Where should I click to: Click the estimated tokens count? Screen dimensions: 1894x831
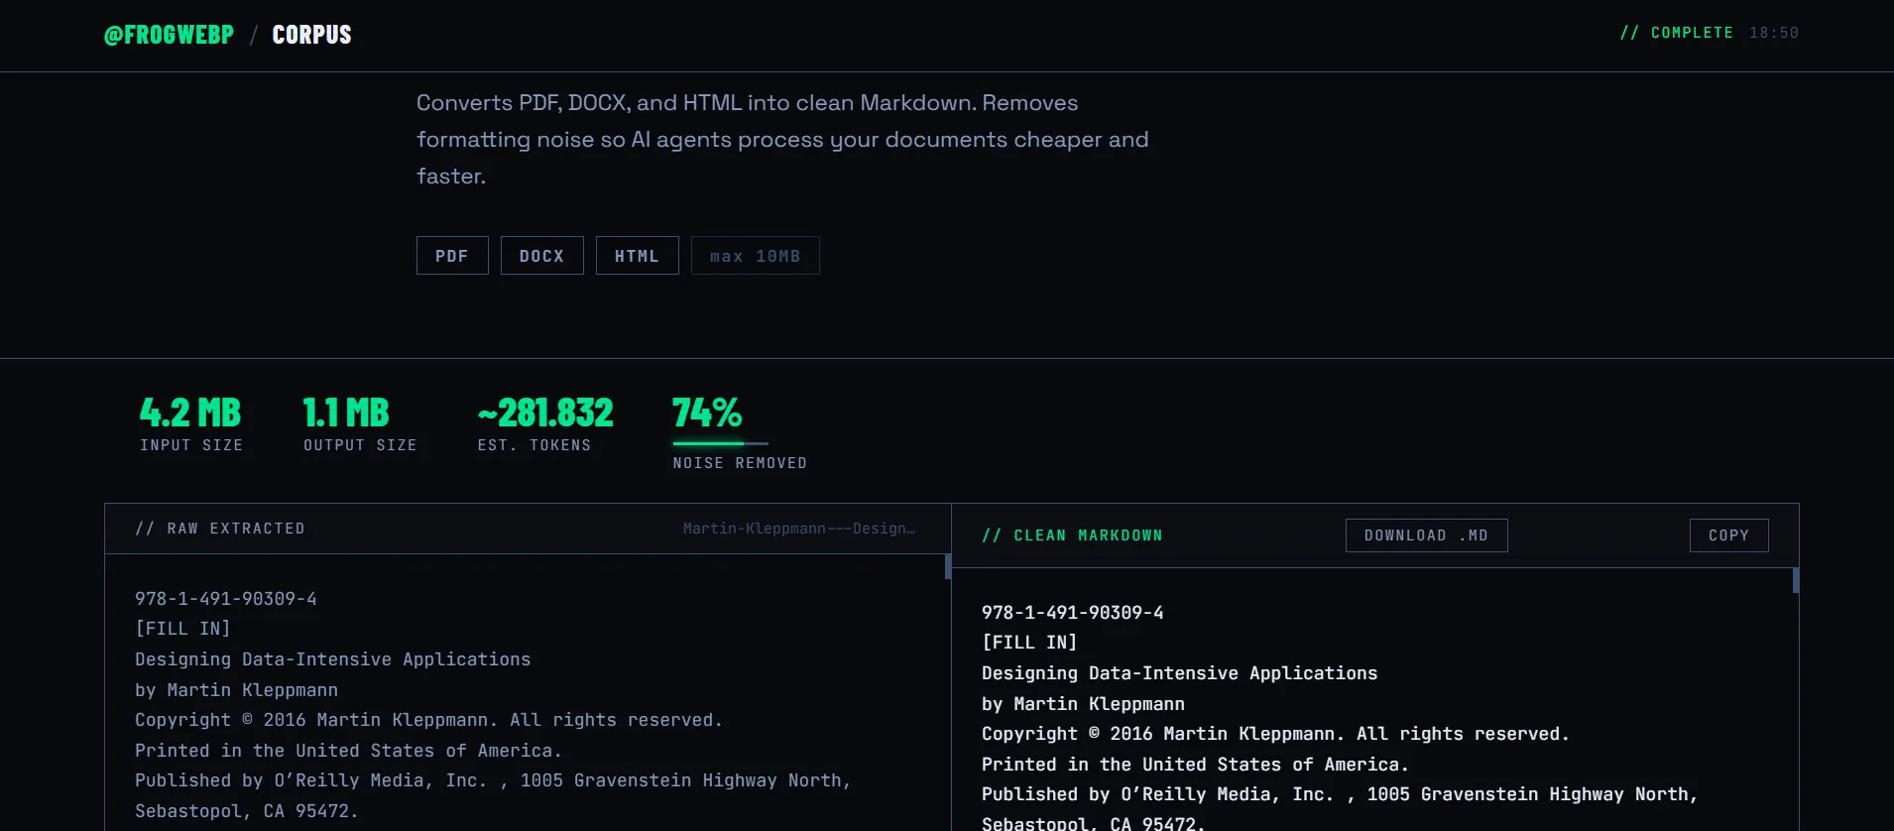(545, 413)
